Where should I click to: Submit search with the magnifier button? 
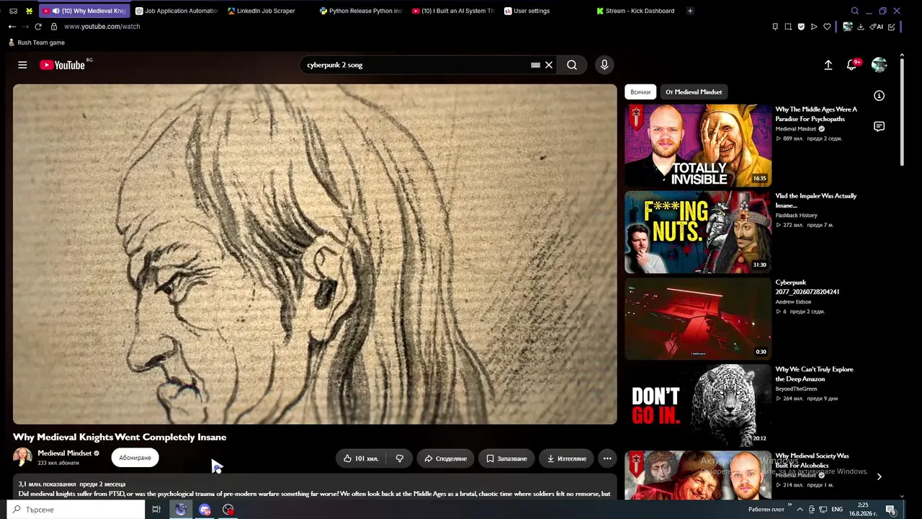(x=572, y=65)
